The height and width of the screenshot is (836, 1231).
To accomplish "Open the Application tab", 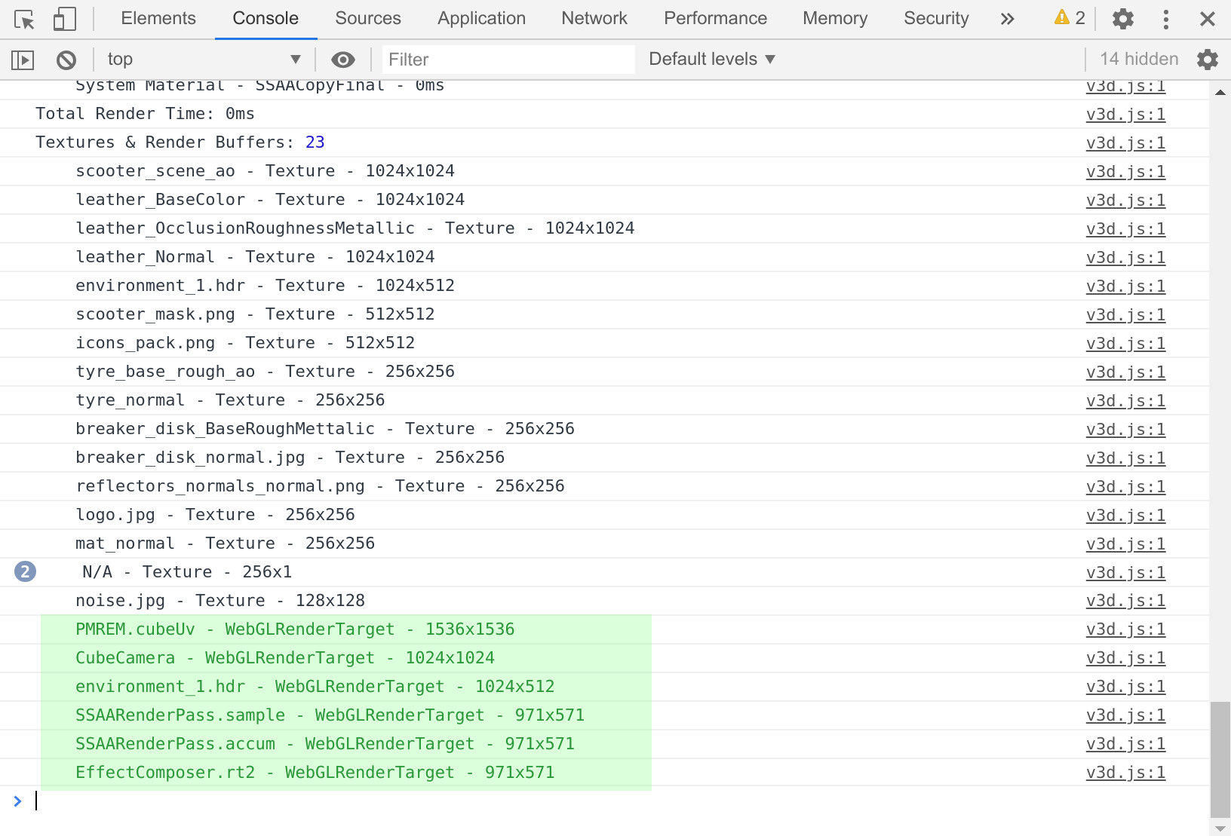I will [482, 18].
